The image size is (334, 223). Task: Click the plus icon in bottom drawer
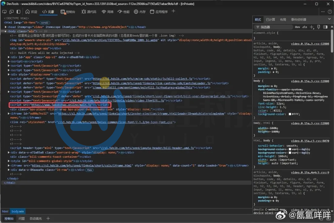pos(48,218)
